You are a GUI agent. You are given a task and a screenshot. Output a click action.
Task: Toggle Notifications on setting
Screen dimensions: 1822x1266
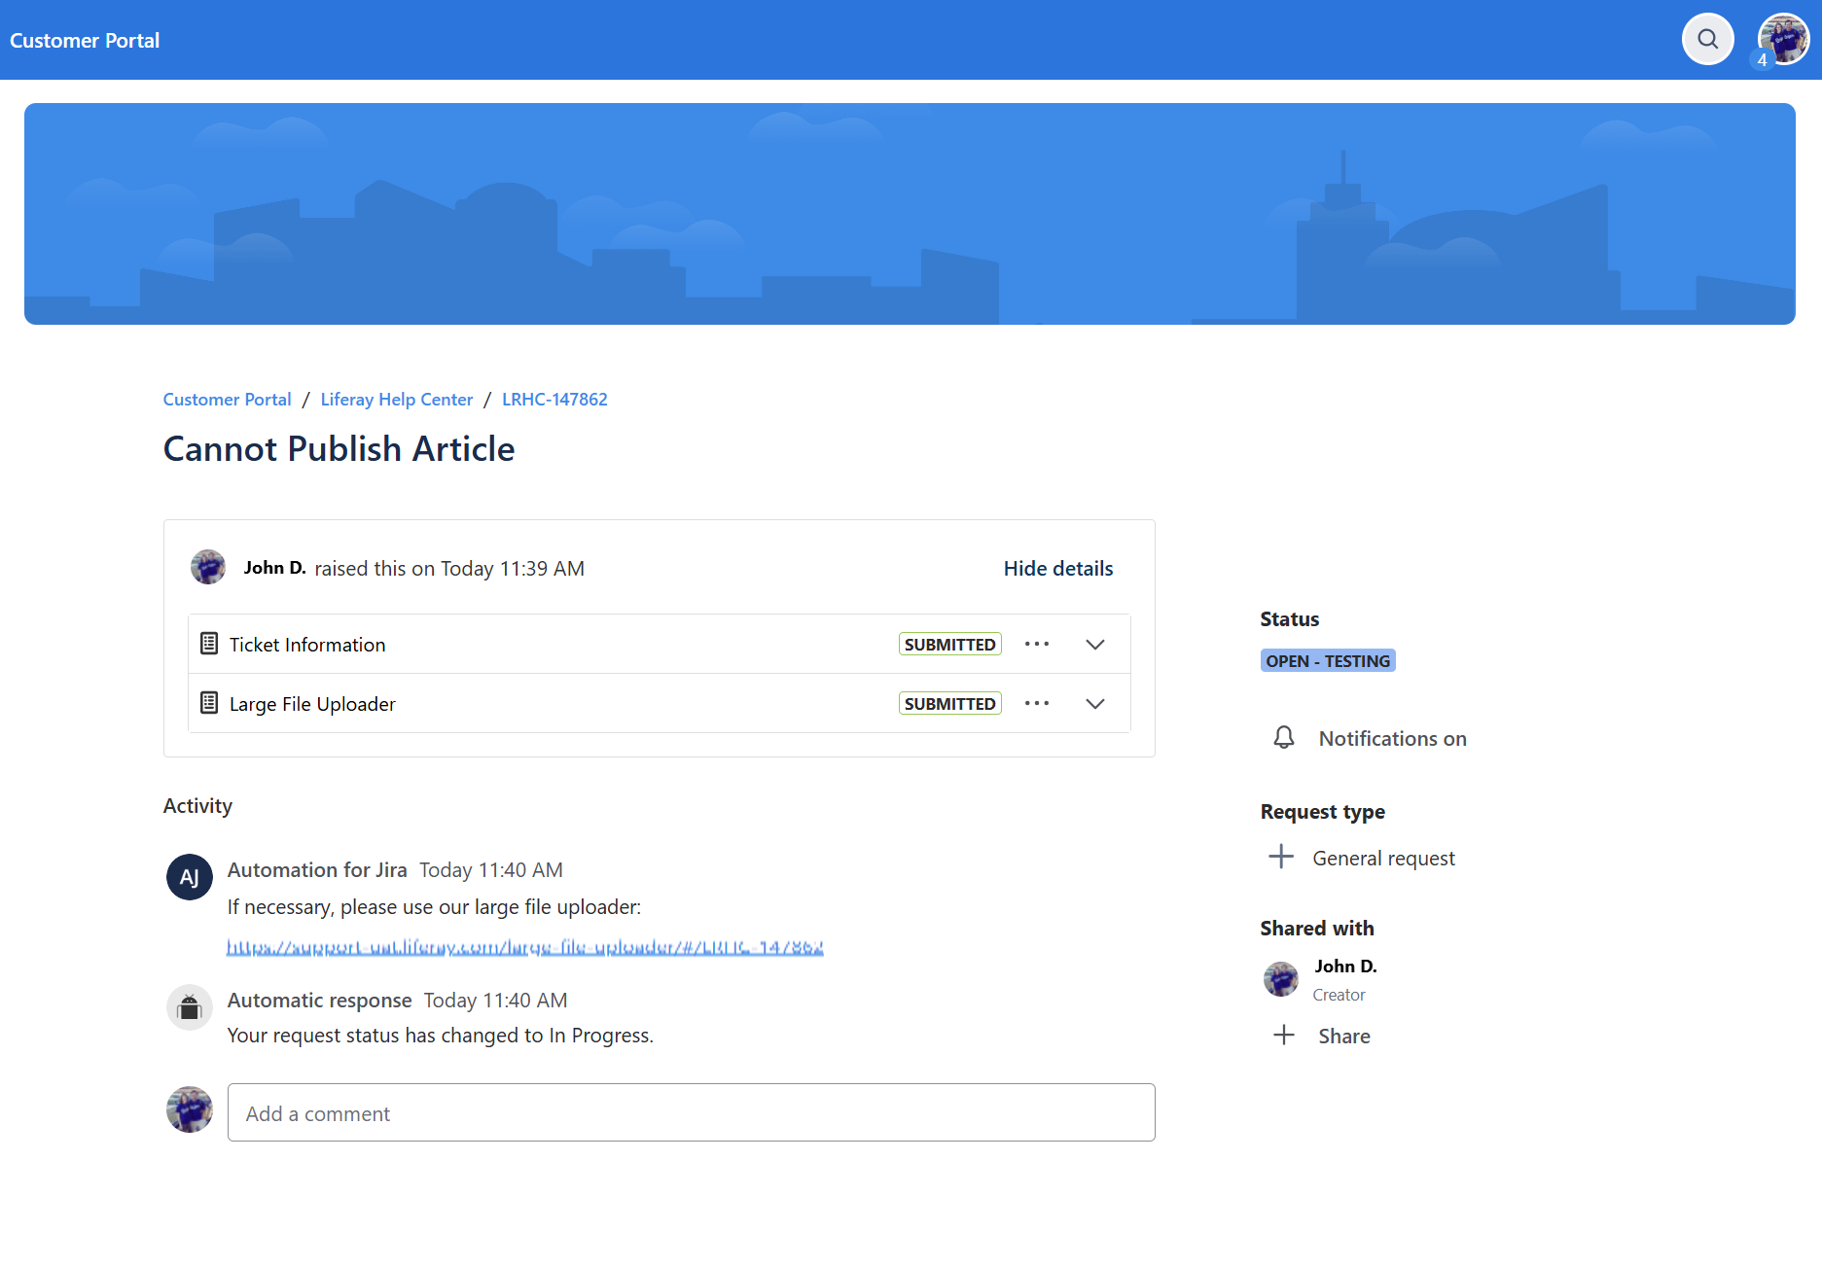tap(1391, 739)
